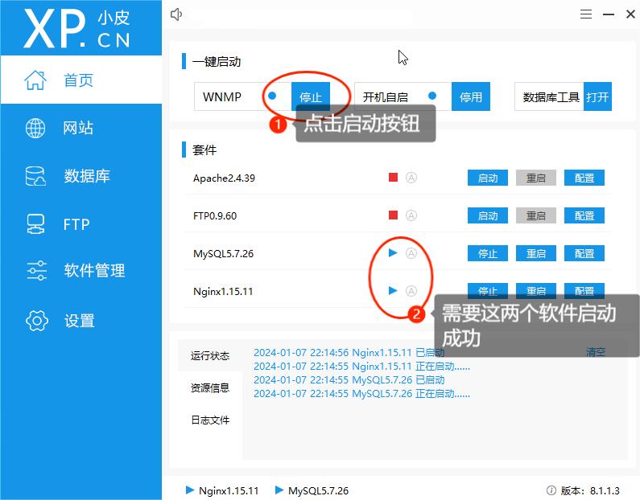The width and height of the screenshot is (640, 500).
Task: Go to the 网站 section
Action: pos(81,128)
